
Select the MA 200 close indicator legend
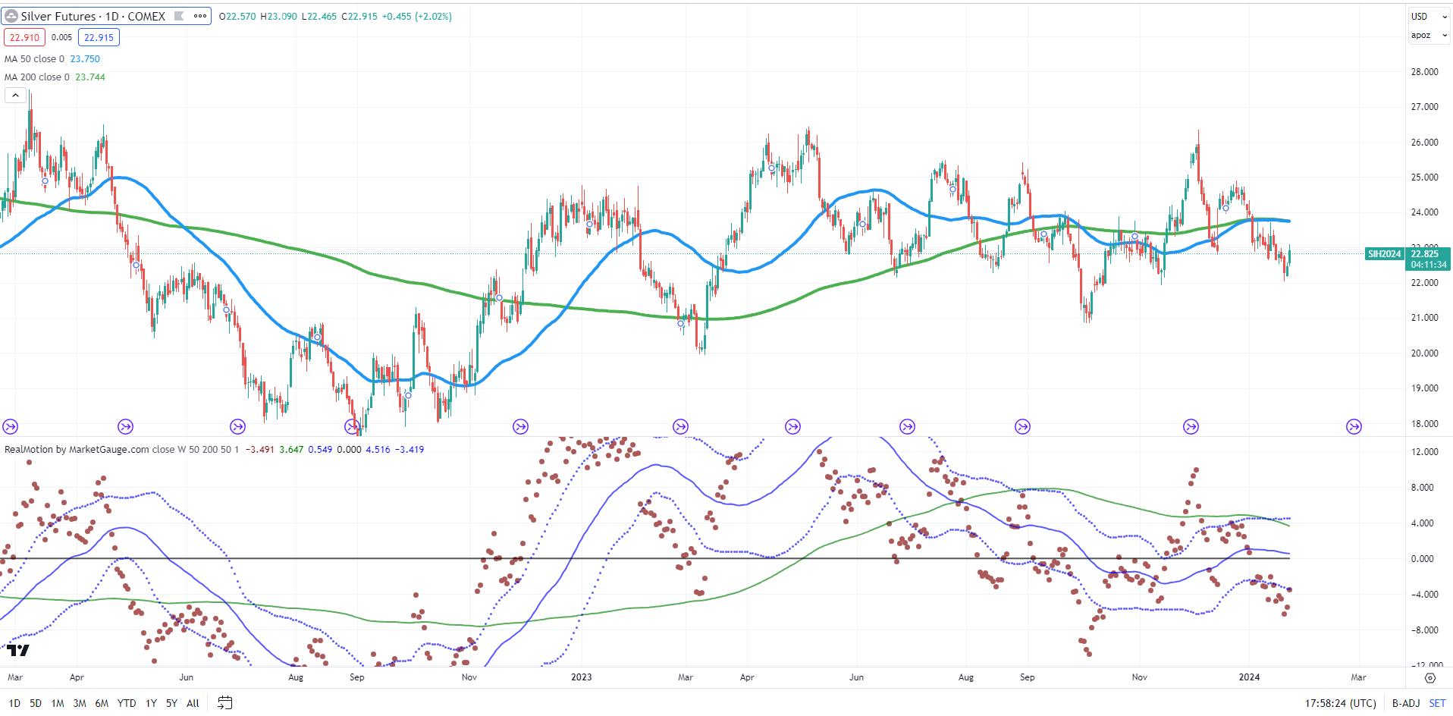point(37,77)
